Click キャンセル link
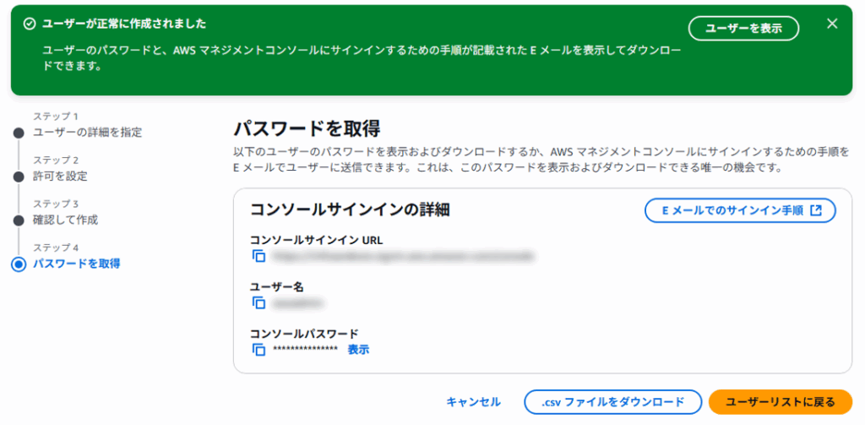The height and width of the screenshot is (425, 865). tap(473, 402)
